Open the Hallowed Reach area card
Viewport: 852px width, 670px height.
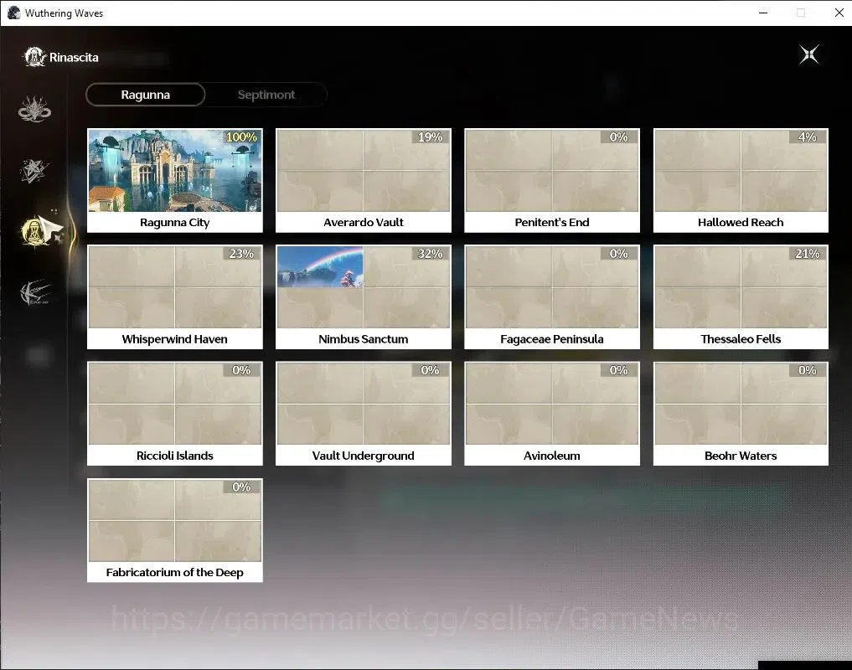741,180
